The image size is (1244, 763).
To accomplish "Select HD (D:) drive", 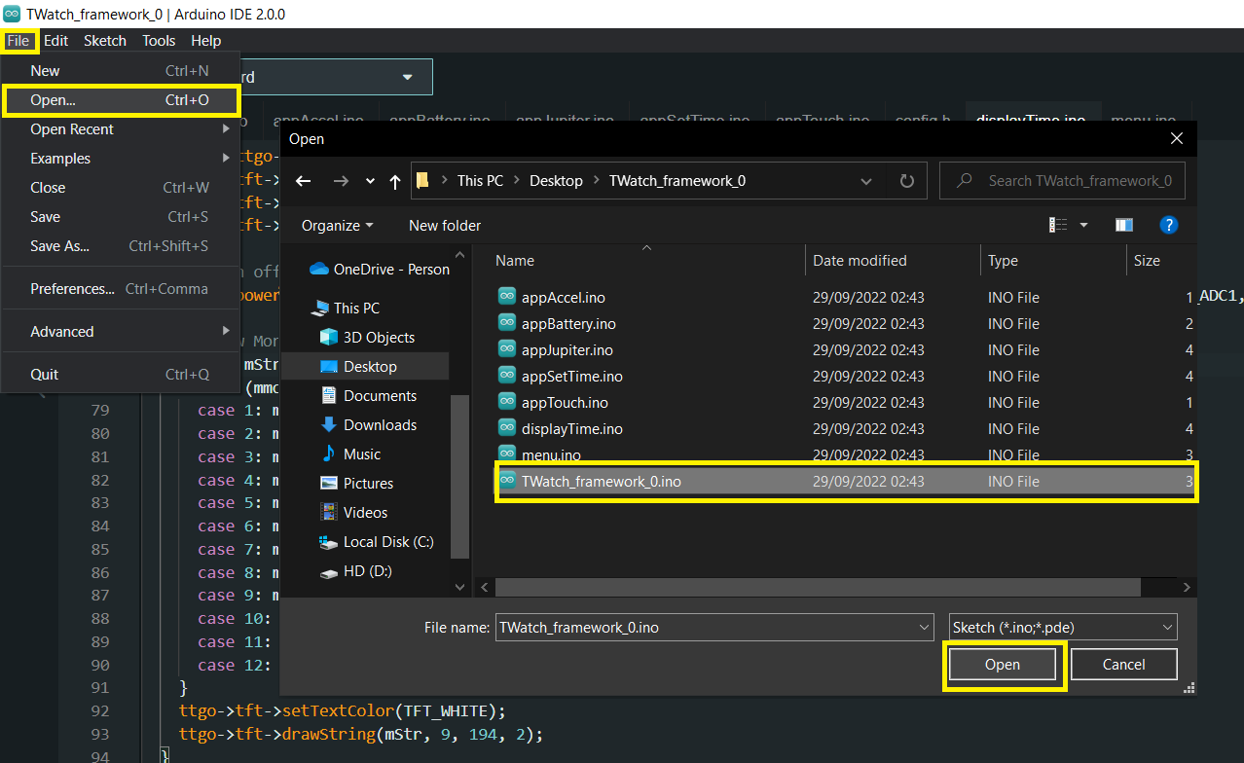I will tap(355, 570).
